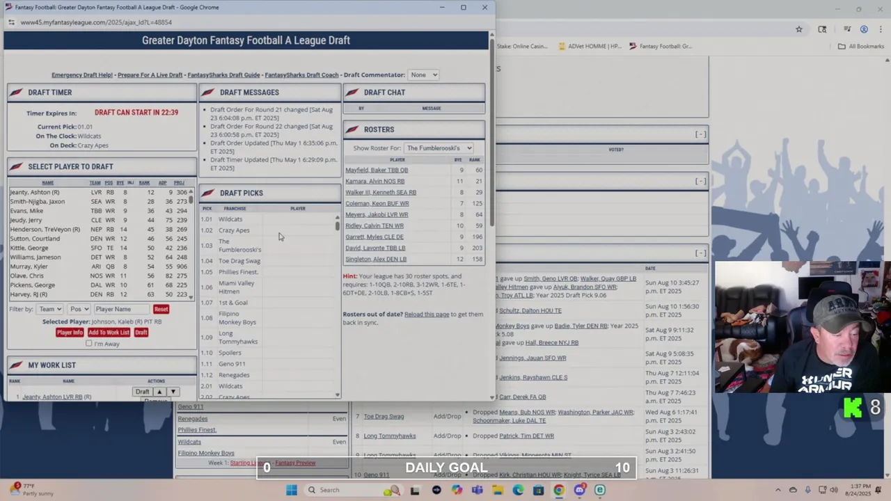
Task: Show hidden system tray icons
Action: tap(778, 490)
